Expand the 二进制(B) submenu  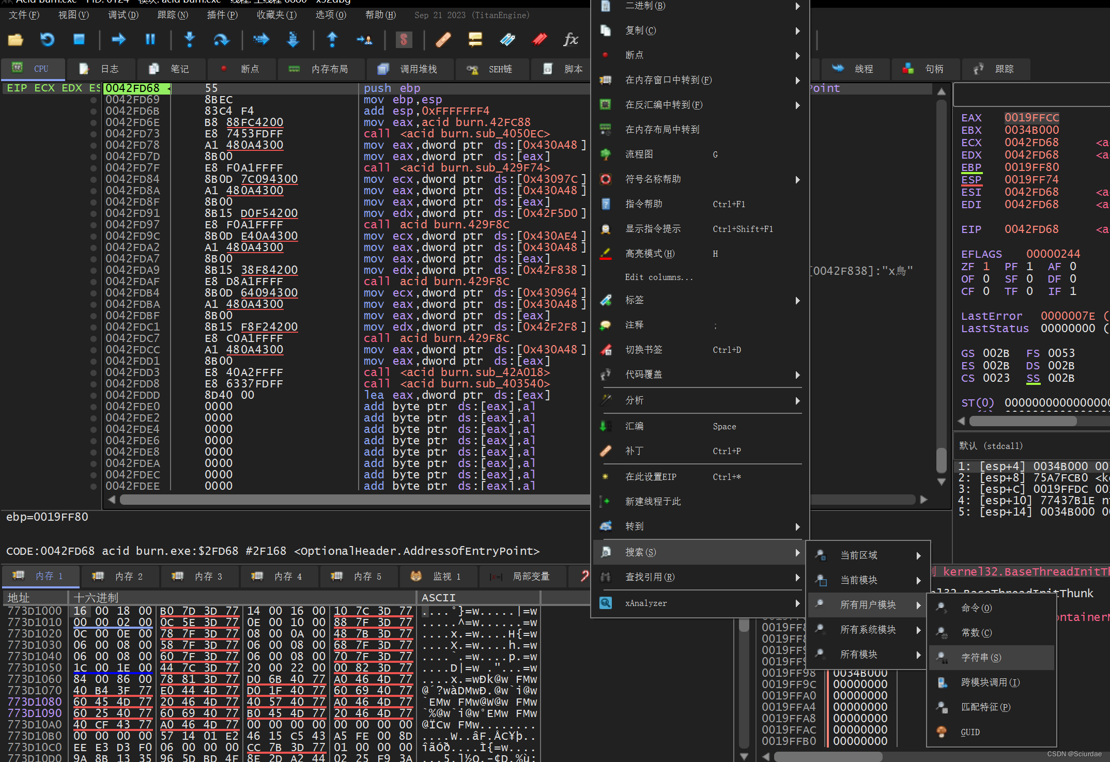(x=700, y=6)
